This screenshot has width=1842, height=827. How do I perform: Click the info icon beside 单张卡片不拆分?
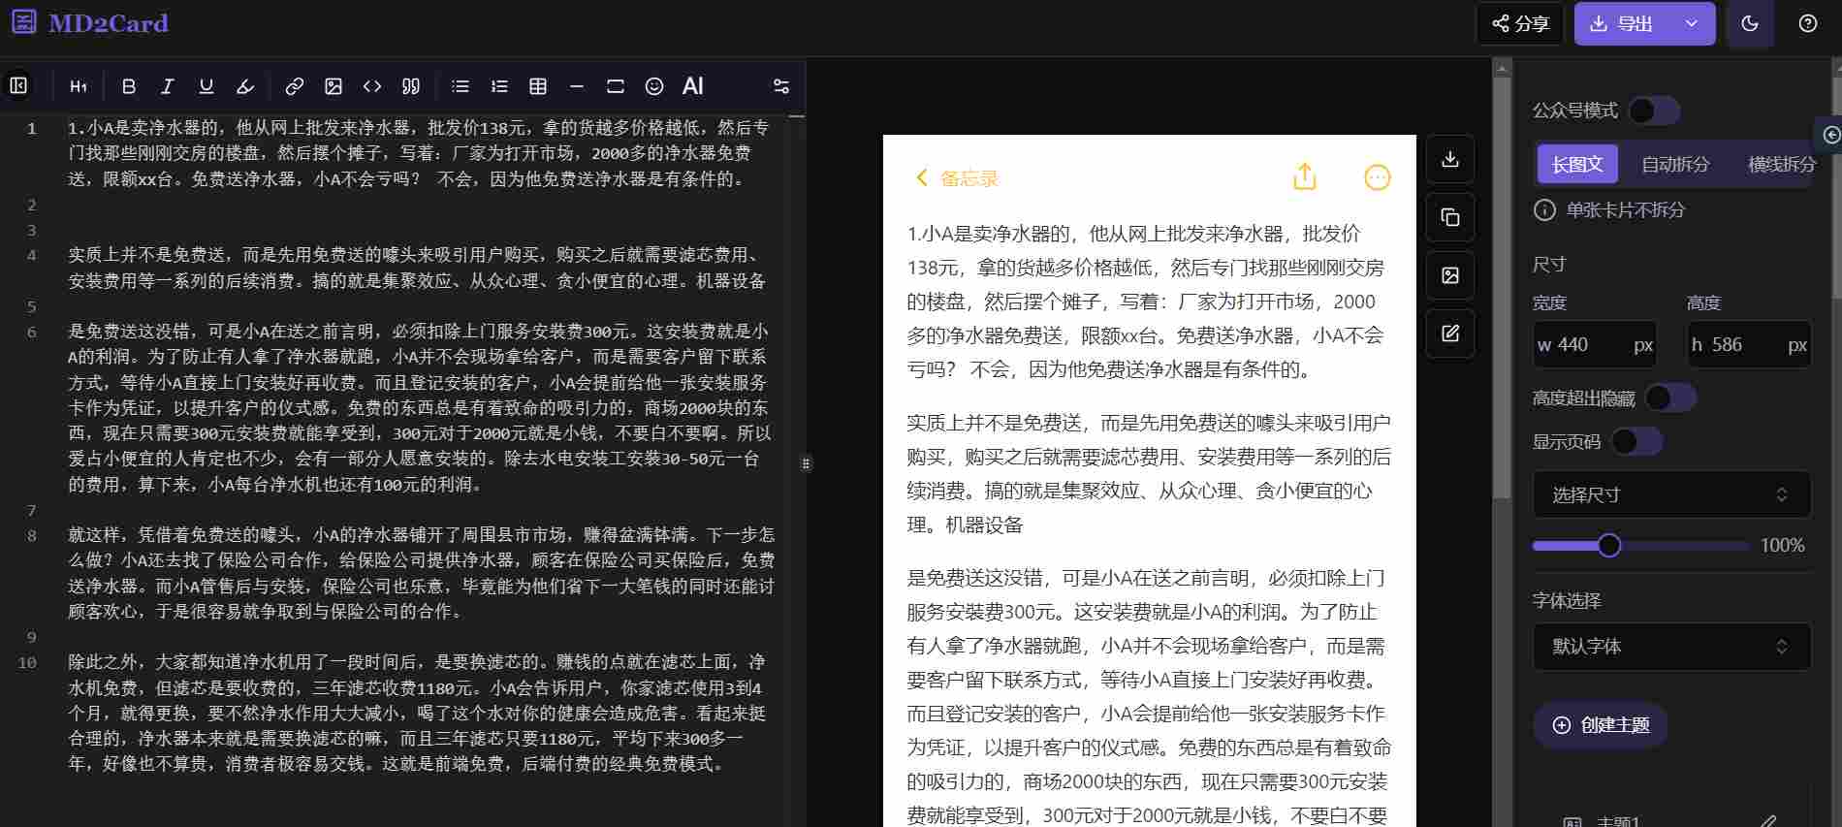point(1544,209)
